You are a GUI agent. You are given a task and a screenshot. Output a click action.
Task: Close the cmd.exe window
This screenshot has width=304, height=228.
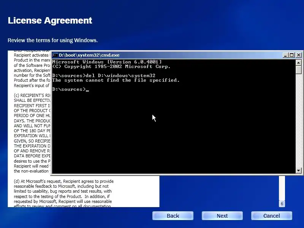(299, 55)
